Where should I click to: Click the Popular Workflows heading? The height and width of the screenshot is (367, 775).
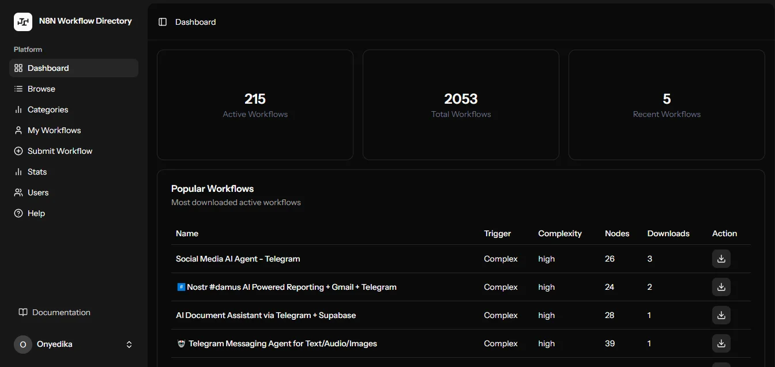click(213, 188)
